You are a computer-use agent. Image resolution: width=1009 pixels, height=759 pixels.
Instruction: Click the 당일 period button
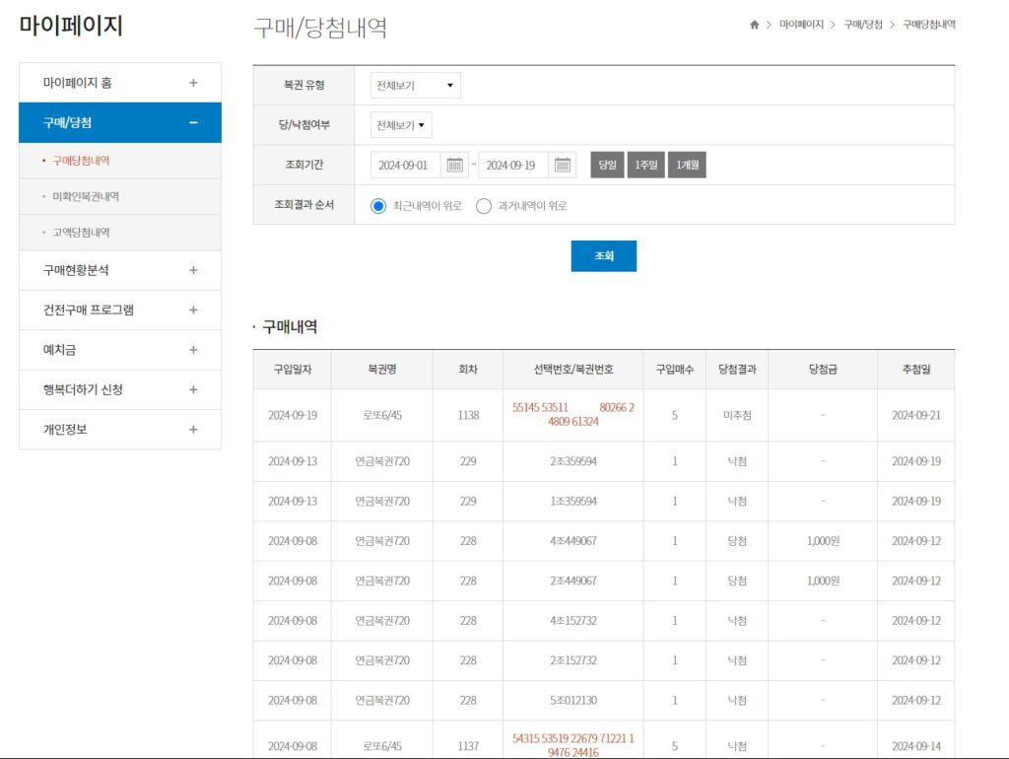coord(607,165)
